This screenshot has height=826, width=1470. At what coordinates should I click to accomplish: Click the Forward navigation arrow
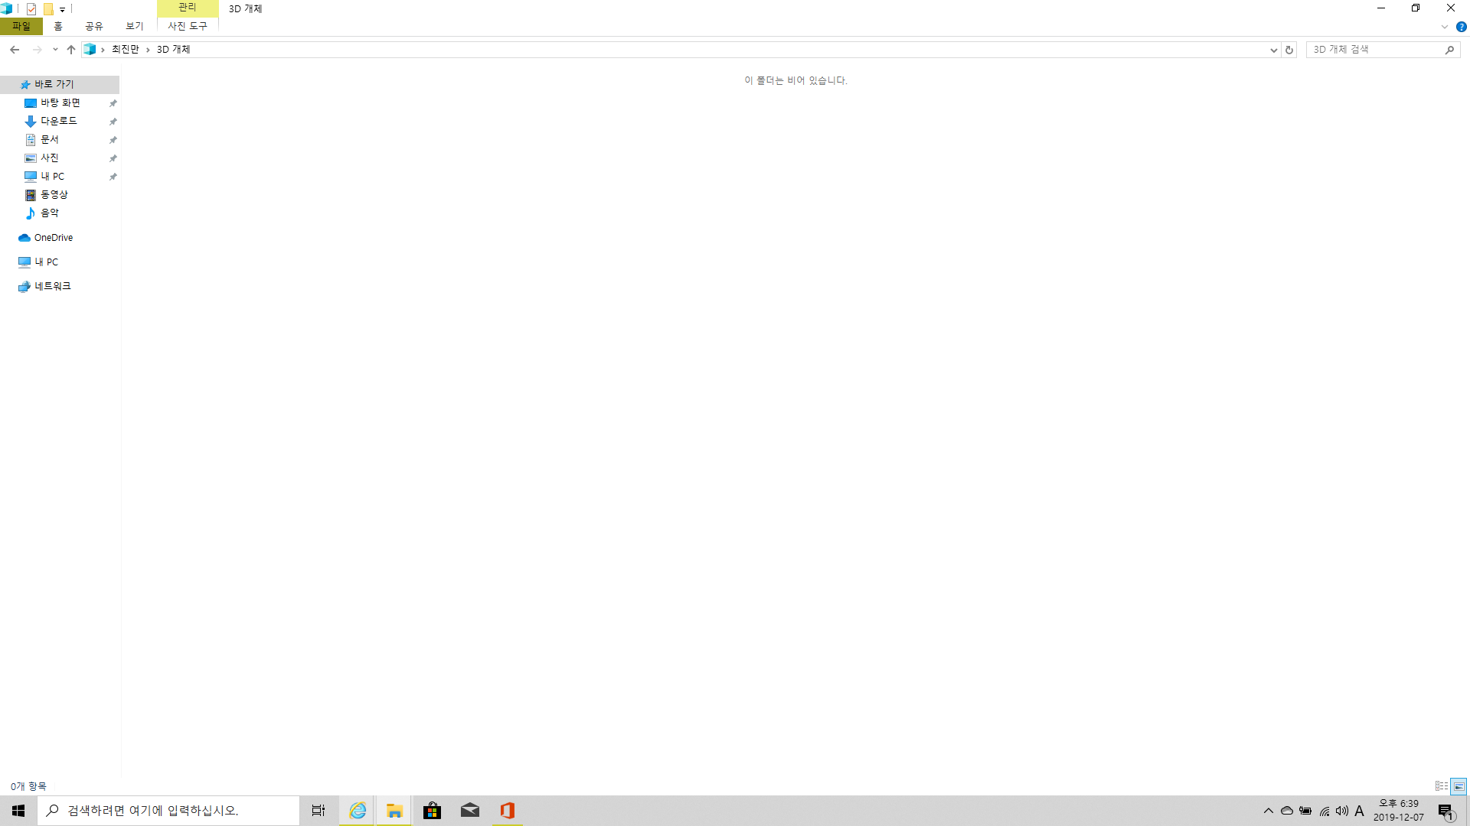[x=37, y=50]
